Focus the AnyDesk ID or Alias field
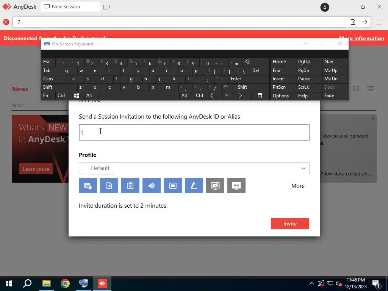The width and height of the screenshot is (388, 291). coord(194,132)
